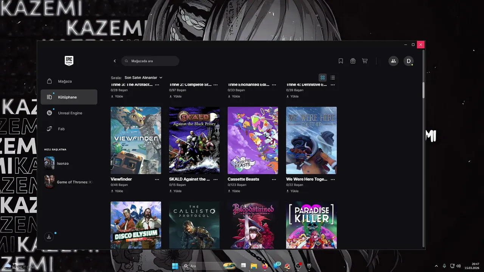The width and height of the screenshot is (484, 272).
Task: Open the shopping cart
Action: pyautogui.click(x=365, y=61)
